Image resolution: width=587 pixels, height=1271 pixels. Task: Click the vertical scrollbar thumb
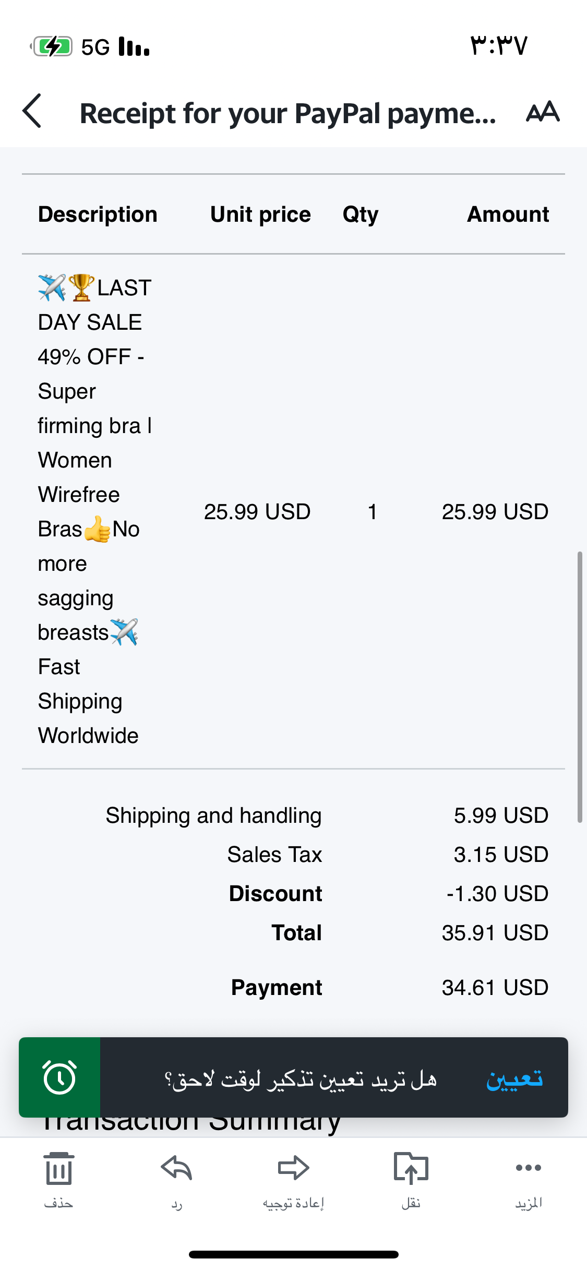pos(579,687)
